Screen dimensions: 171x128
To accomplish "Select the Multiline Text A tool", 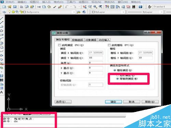I will pos(1,92).
